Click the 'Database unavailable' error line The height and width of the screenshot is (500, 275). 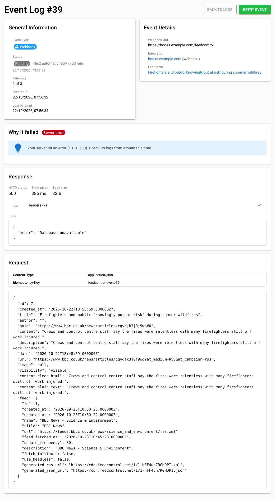click(52, 233)
